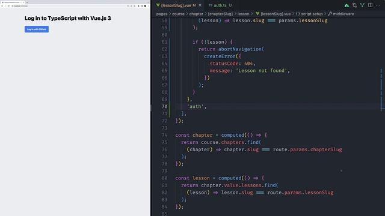
Task: Open the browser profile avatar
Action: (145, 6)
